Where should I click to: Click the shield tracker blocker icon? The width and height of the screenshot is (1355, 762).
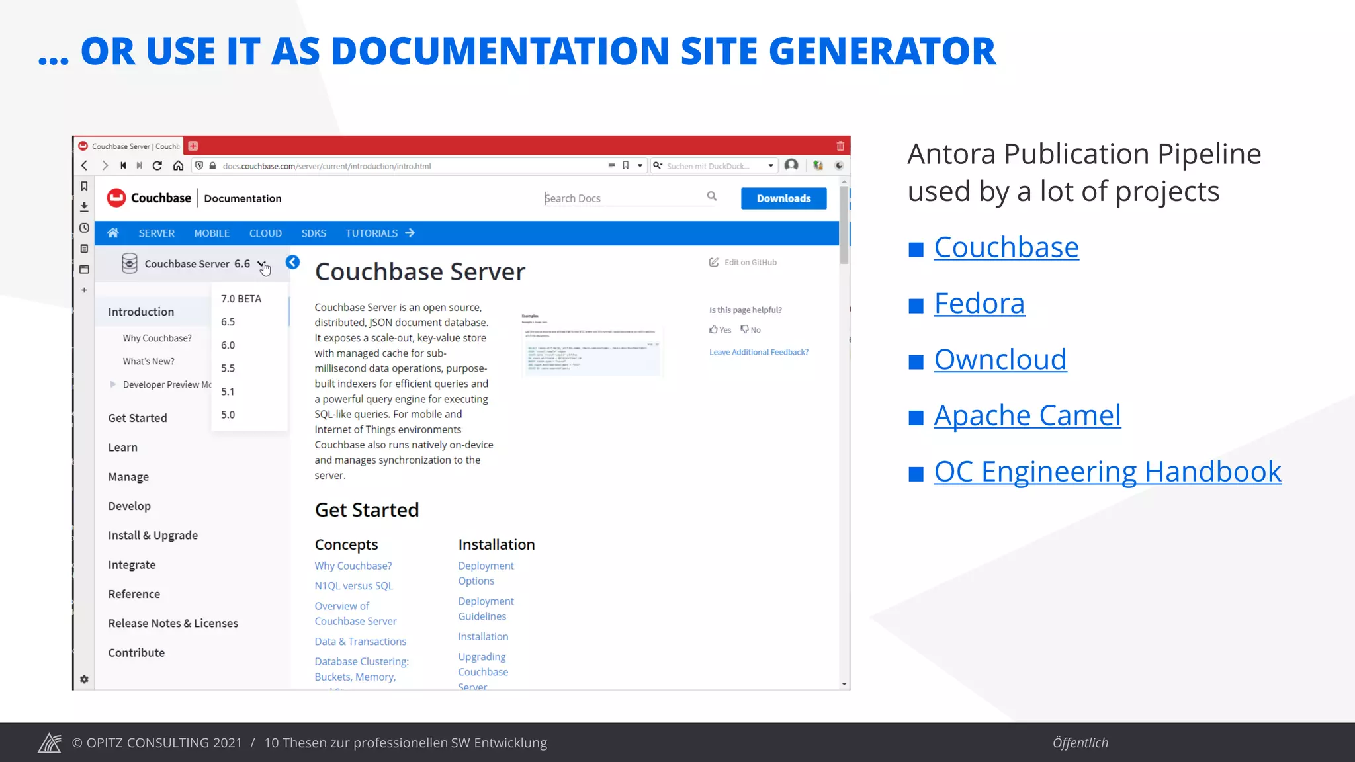coord(199,165)
